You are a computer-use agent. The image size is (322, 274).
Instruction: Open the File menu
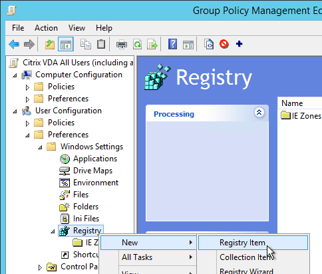[x=18, y=28]
